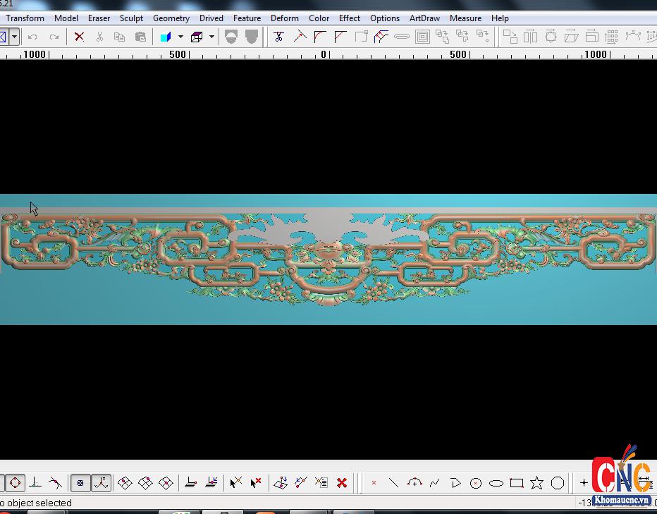Select the scissors trim tool

click(278, 37)
